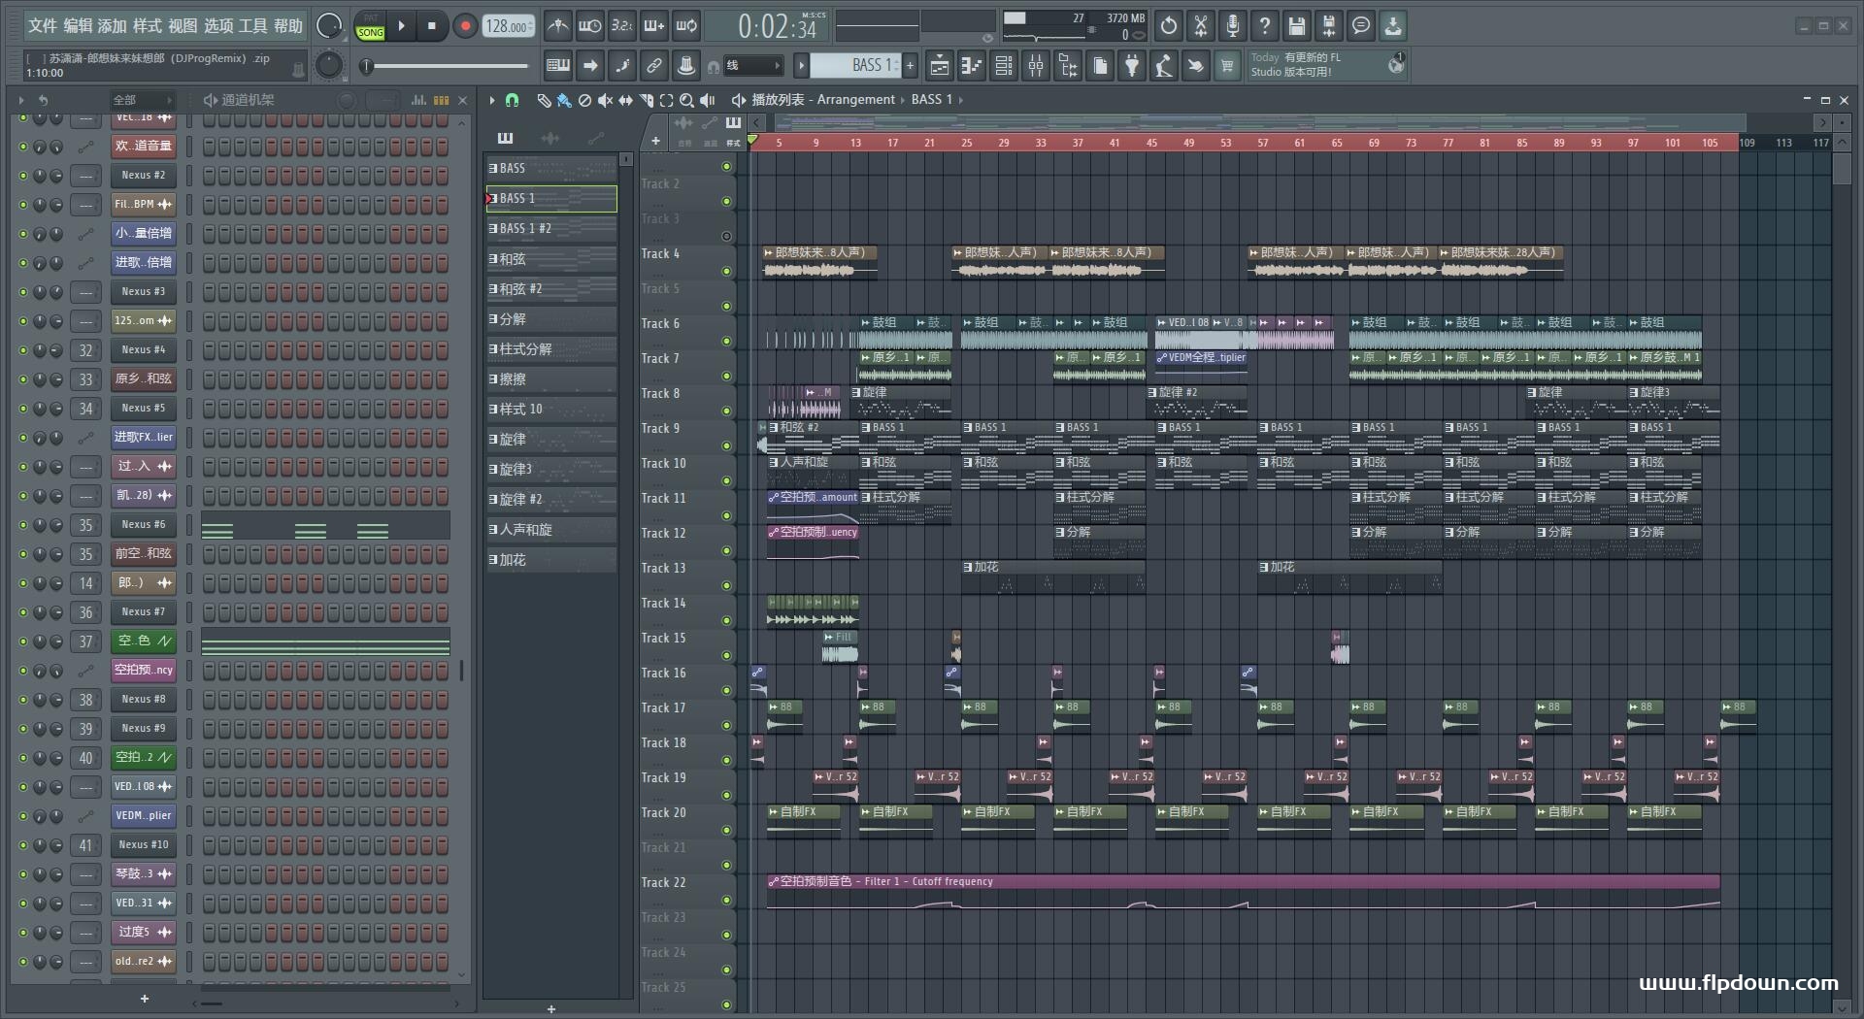Open the channel rack window icon
1864x1019 pixels.
(x=1004, y=66)
